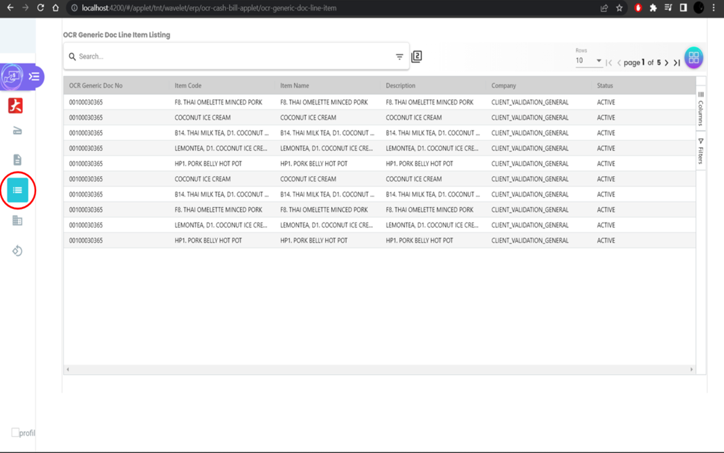Click the table's horizontal scrollbar right arrow
This screenshot has width=724, height=453.
pyautogui.click(x=691, y=369)
